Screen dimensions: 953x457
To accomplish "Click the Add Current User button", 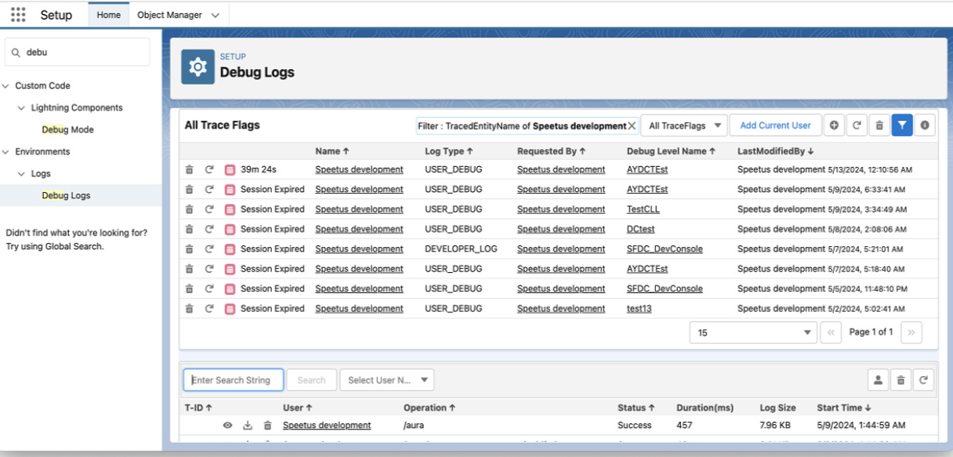I will 776,125.
